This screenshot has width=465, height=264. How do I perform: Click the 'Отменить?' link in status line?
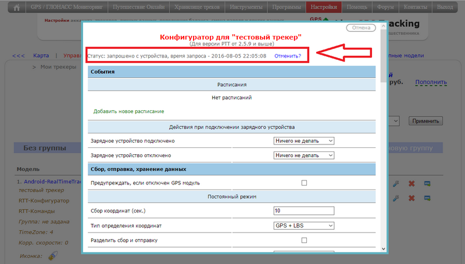pos(287,56)
